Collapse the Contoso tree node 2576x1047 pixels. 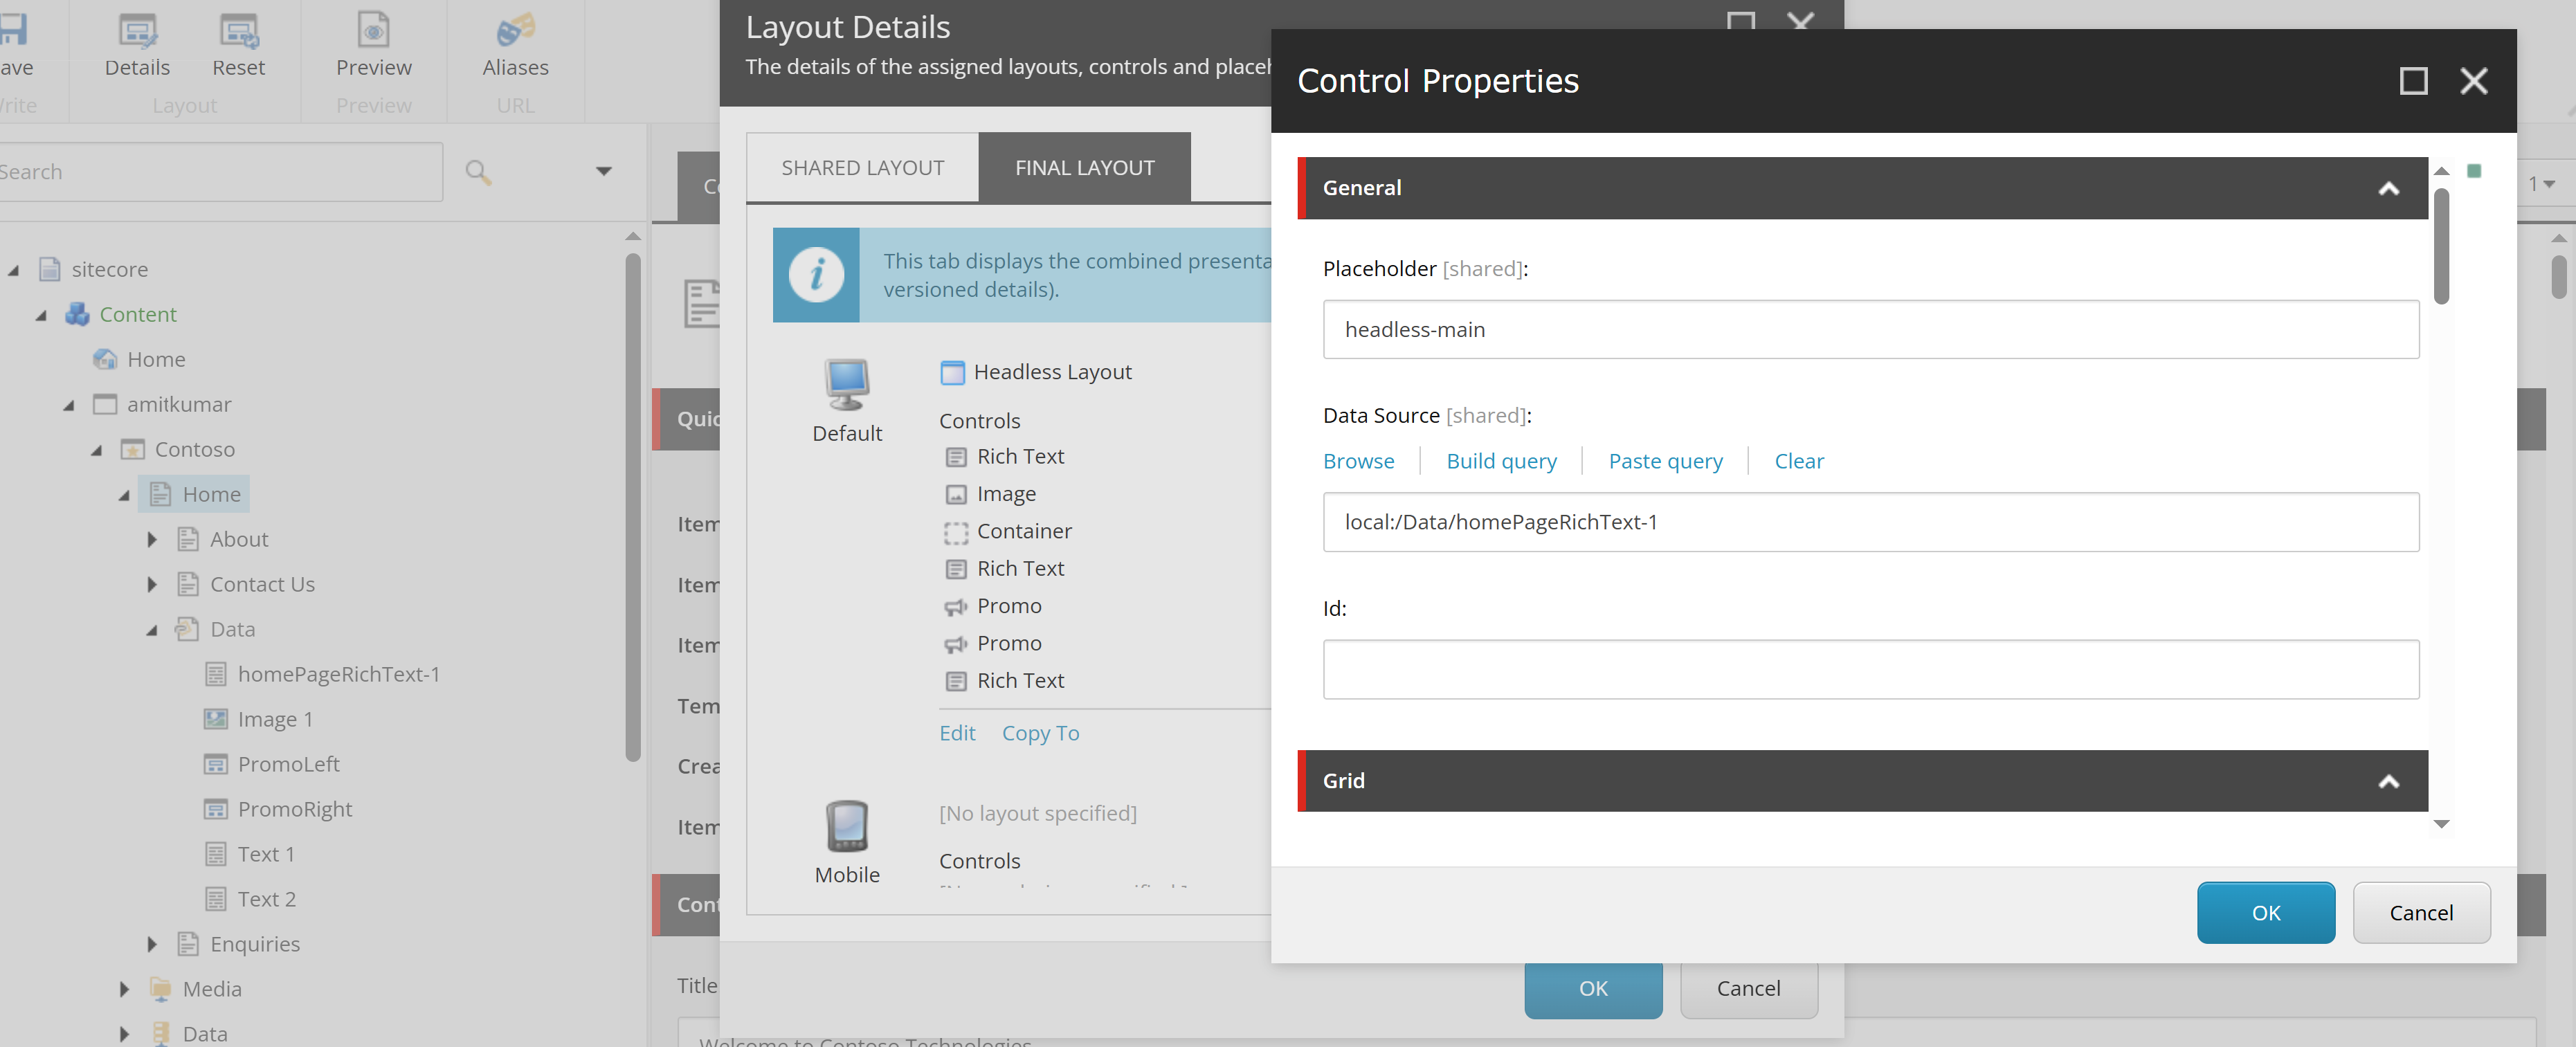(x=97, y=450)
